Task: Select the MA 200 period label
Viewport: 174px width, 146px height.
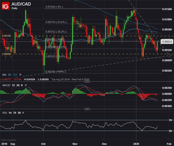Action: coord(15,75)
